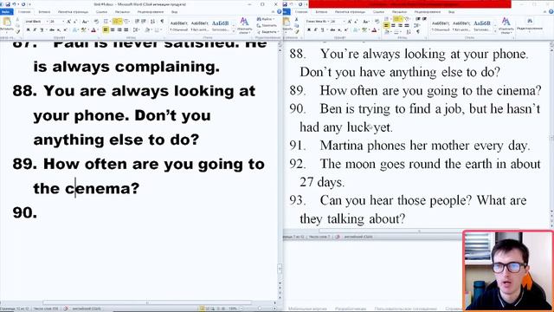Image resolution: width=554 pixels, height=312 pixels.
Task: Grow font in right Word window ribbon
Action: point(350,21)
